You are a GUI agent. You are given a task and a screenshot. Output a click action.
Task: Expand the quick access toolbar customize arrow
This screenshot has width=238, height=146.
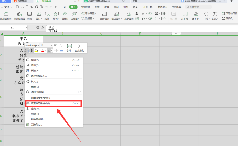click(x=56, y=7)
